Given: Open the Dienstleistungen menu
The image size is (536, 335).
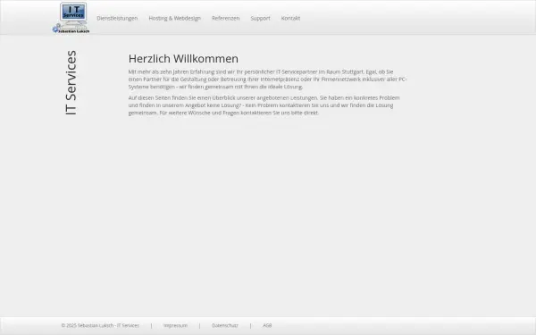Looking at the screenshot, I should pyautogui.click(x=117, y=18).
